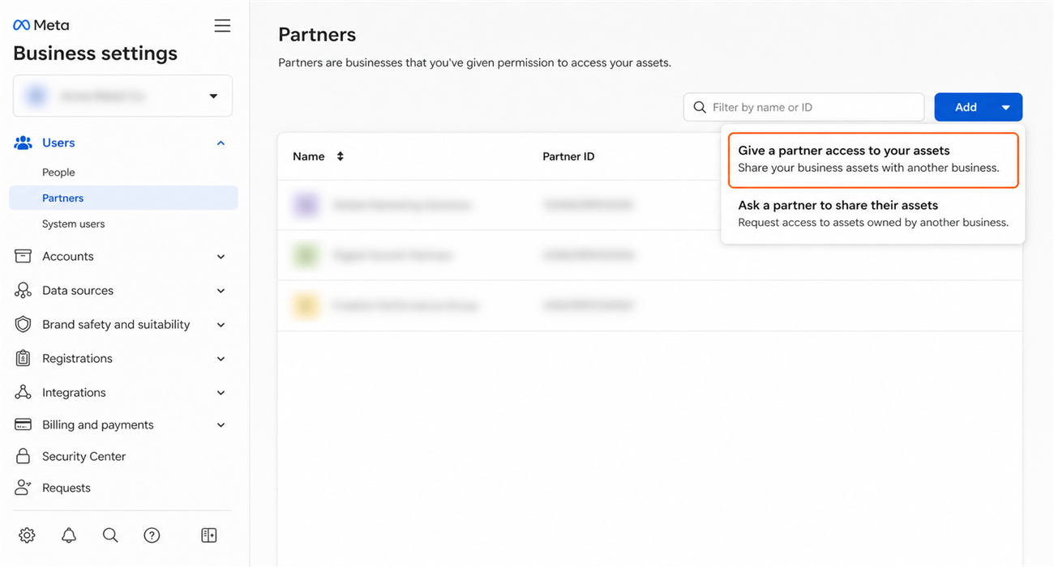Screen dimensions: 1054x567
Task: Click the Requests person icon
Action: (24, 488)
